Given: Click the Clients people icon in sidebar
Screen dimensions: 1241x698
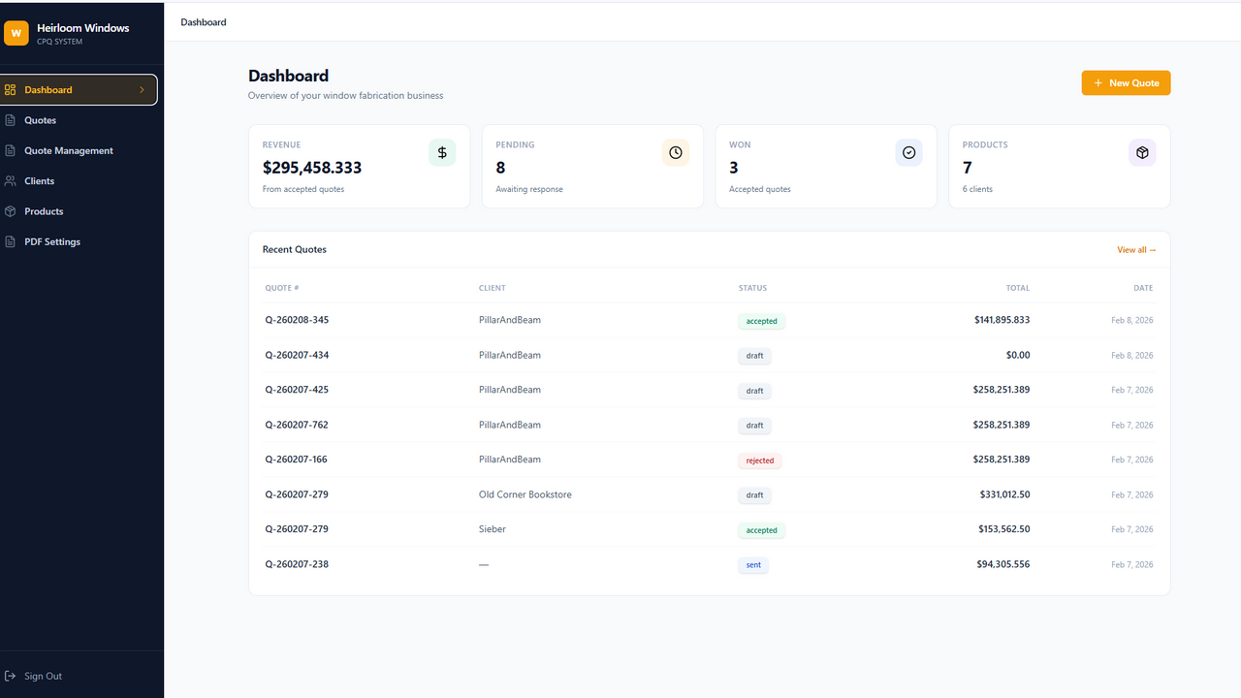Looking at the screenshot, I should coord(11,181).
